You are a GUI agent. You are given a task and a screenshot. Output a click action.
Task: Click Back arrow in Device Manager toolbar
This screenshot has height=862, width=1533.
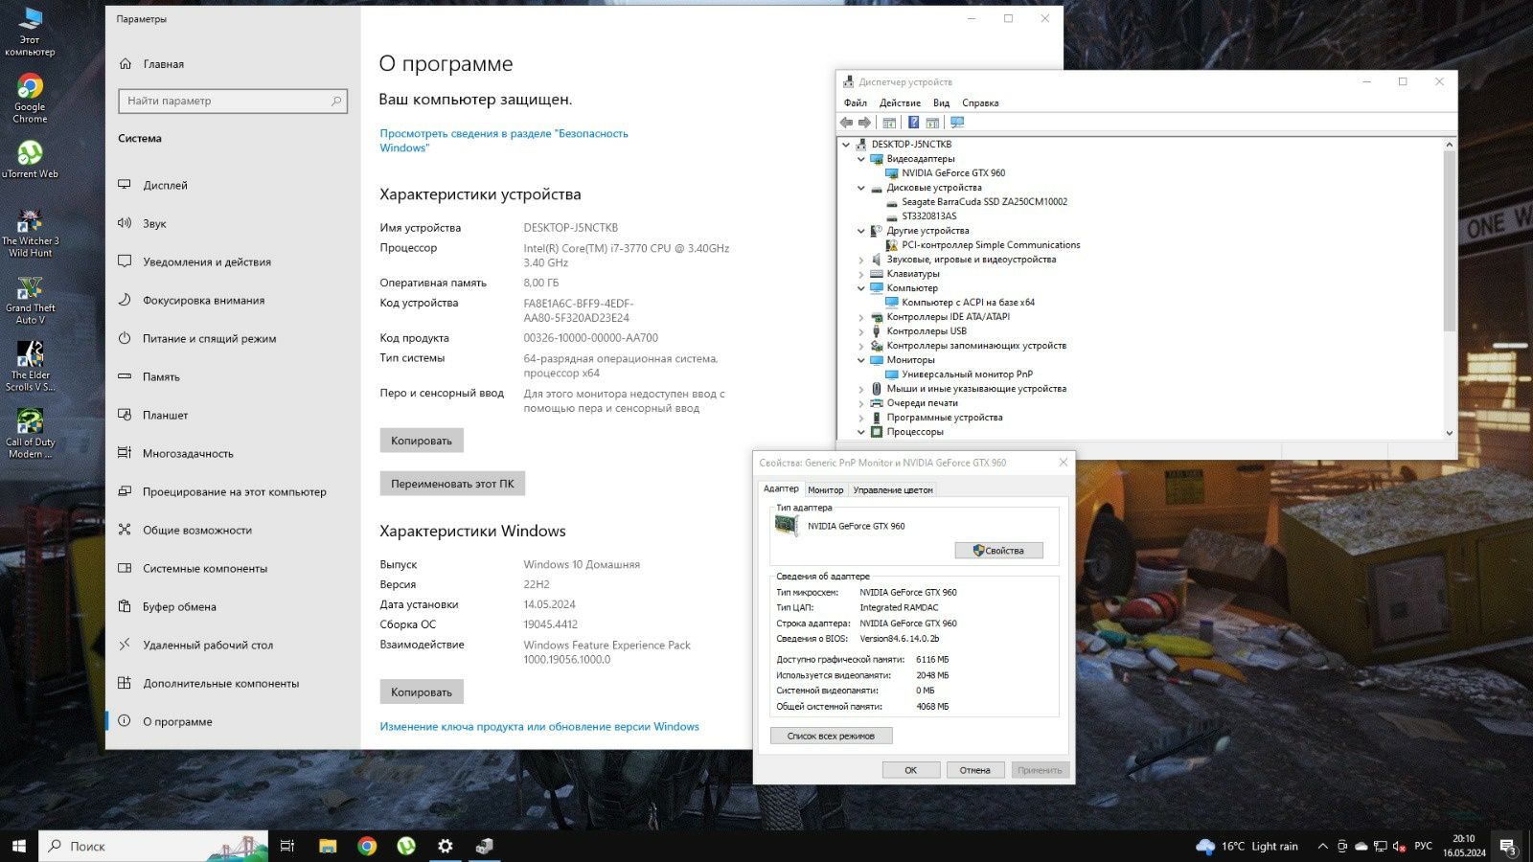[846, 123]
